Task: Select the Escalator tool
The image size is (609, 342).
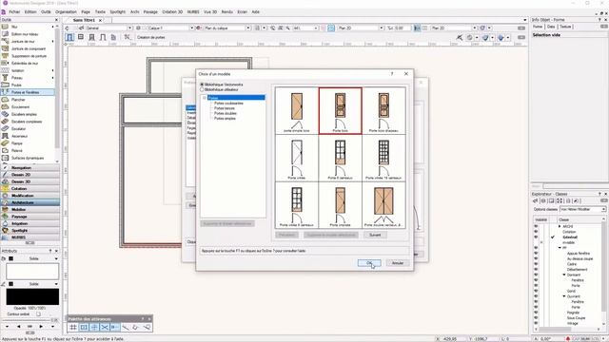Action: (28, 129)
